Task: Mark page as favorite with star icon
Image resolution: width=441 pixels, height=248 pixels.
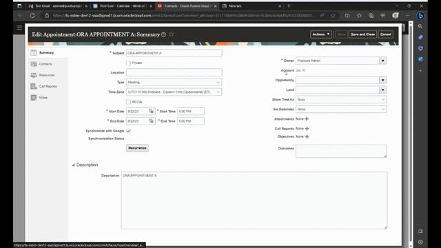Action: click(172, 34)
